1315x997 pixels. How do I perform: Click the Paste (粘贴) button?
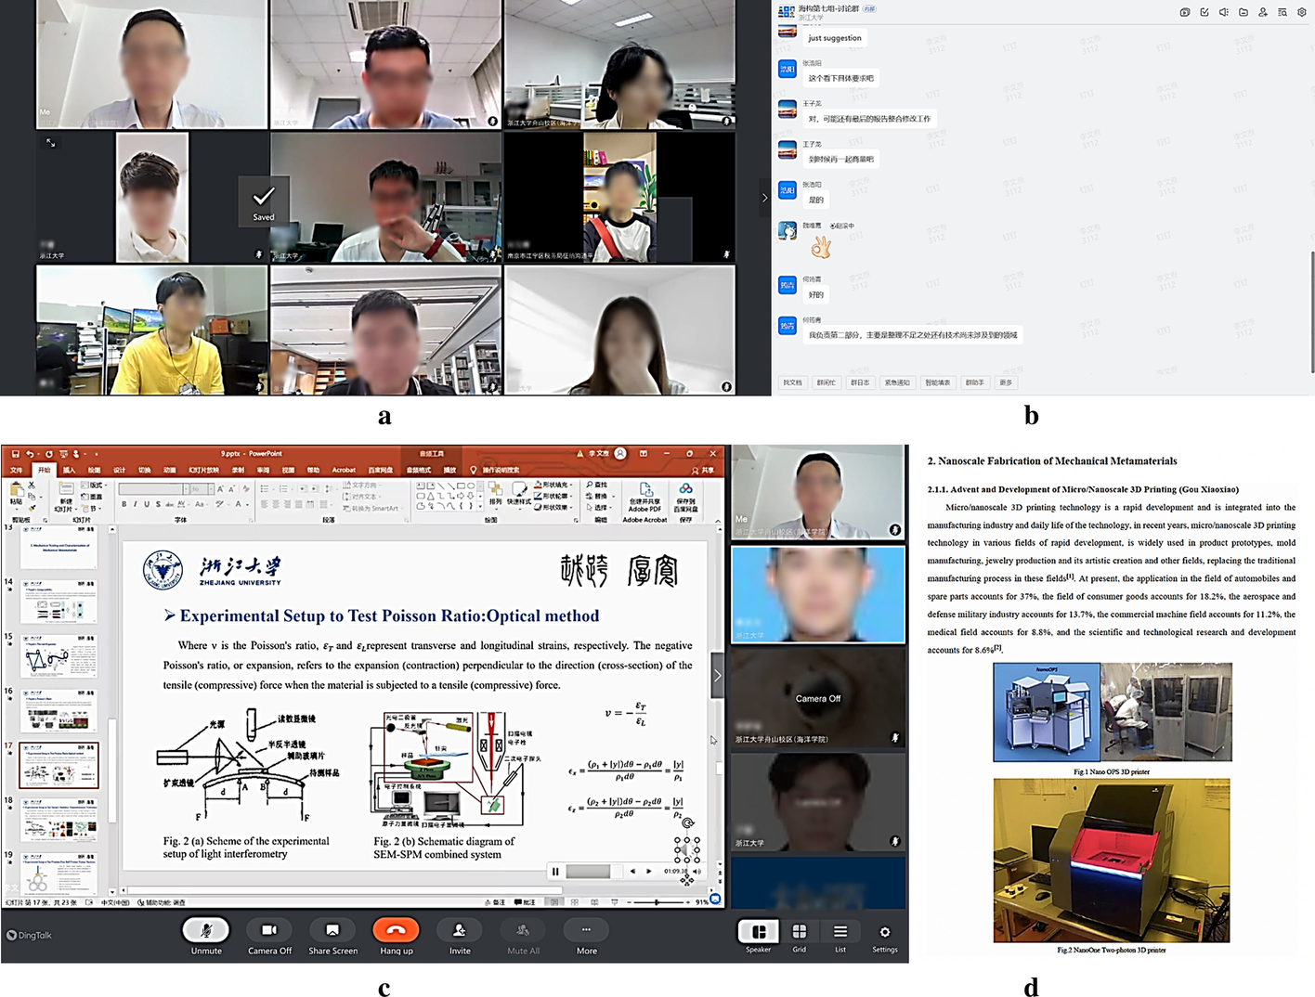(x=16, y=493)
